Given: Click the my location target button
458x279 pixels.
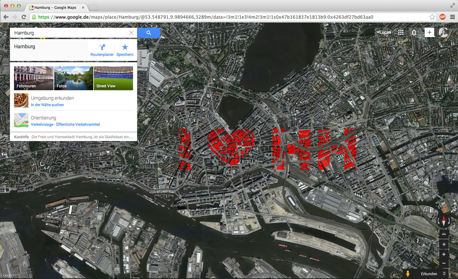Looking at the screenshot, I should click(443, 244).
